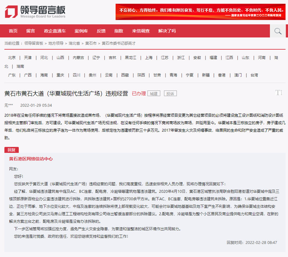
Task: Open the 留言 menu item
Action: tap(31, 31)
